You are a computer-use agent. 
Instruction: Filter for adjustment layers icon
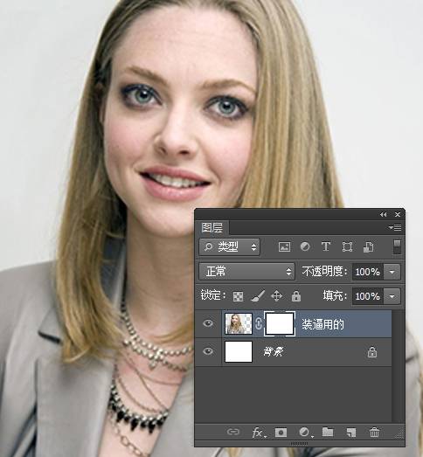(x=305, y=246)
